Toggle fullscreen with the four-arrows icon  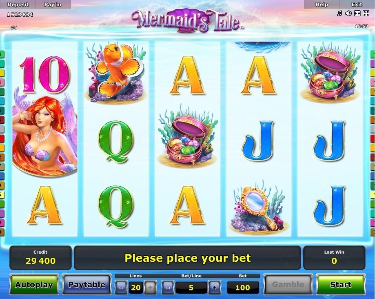click(x=366, y=13)
